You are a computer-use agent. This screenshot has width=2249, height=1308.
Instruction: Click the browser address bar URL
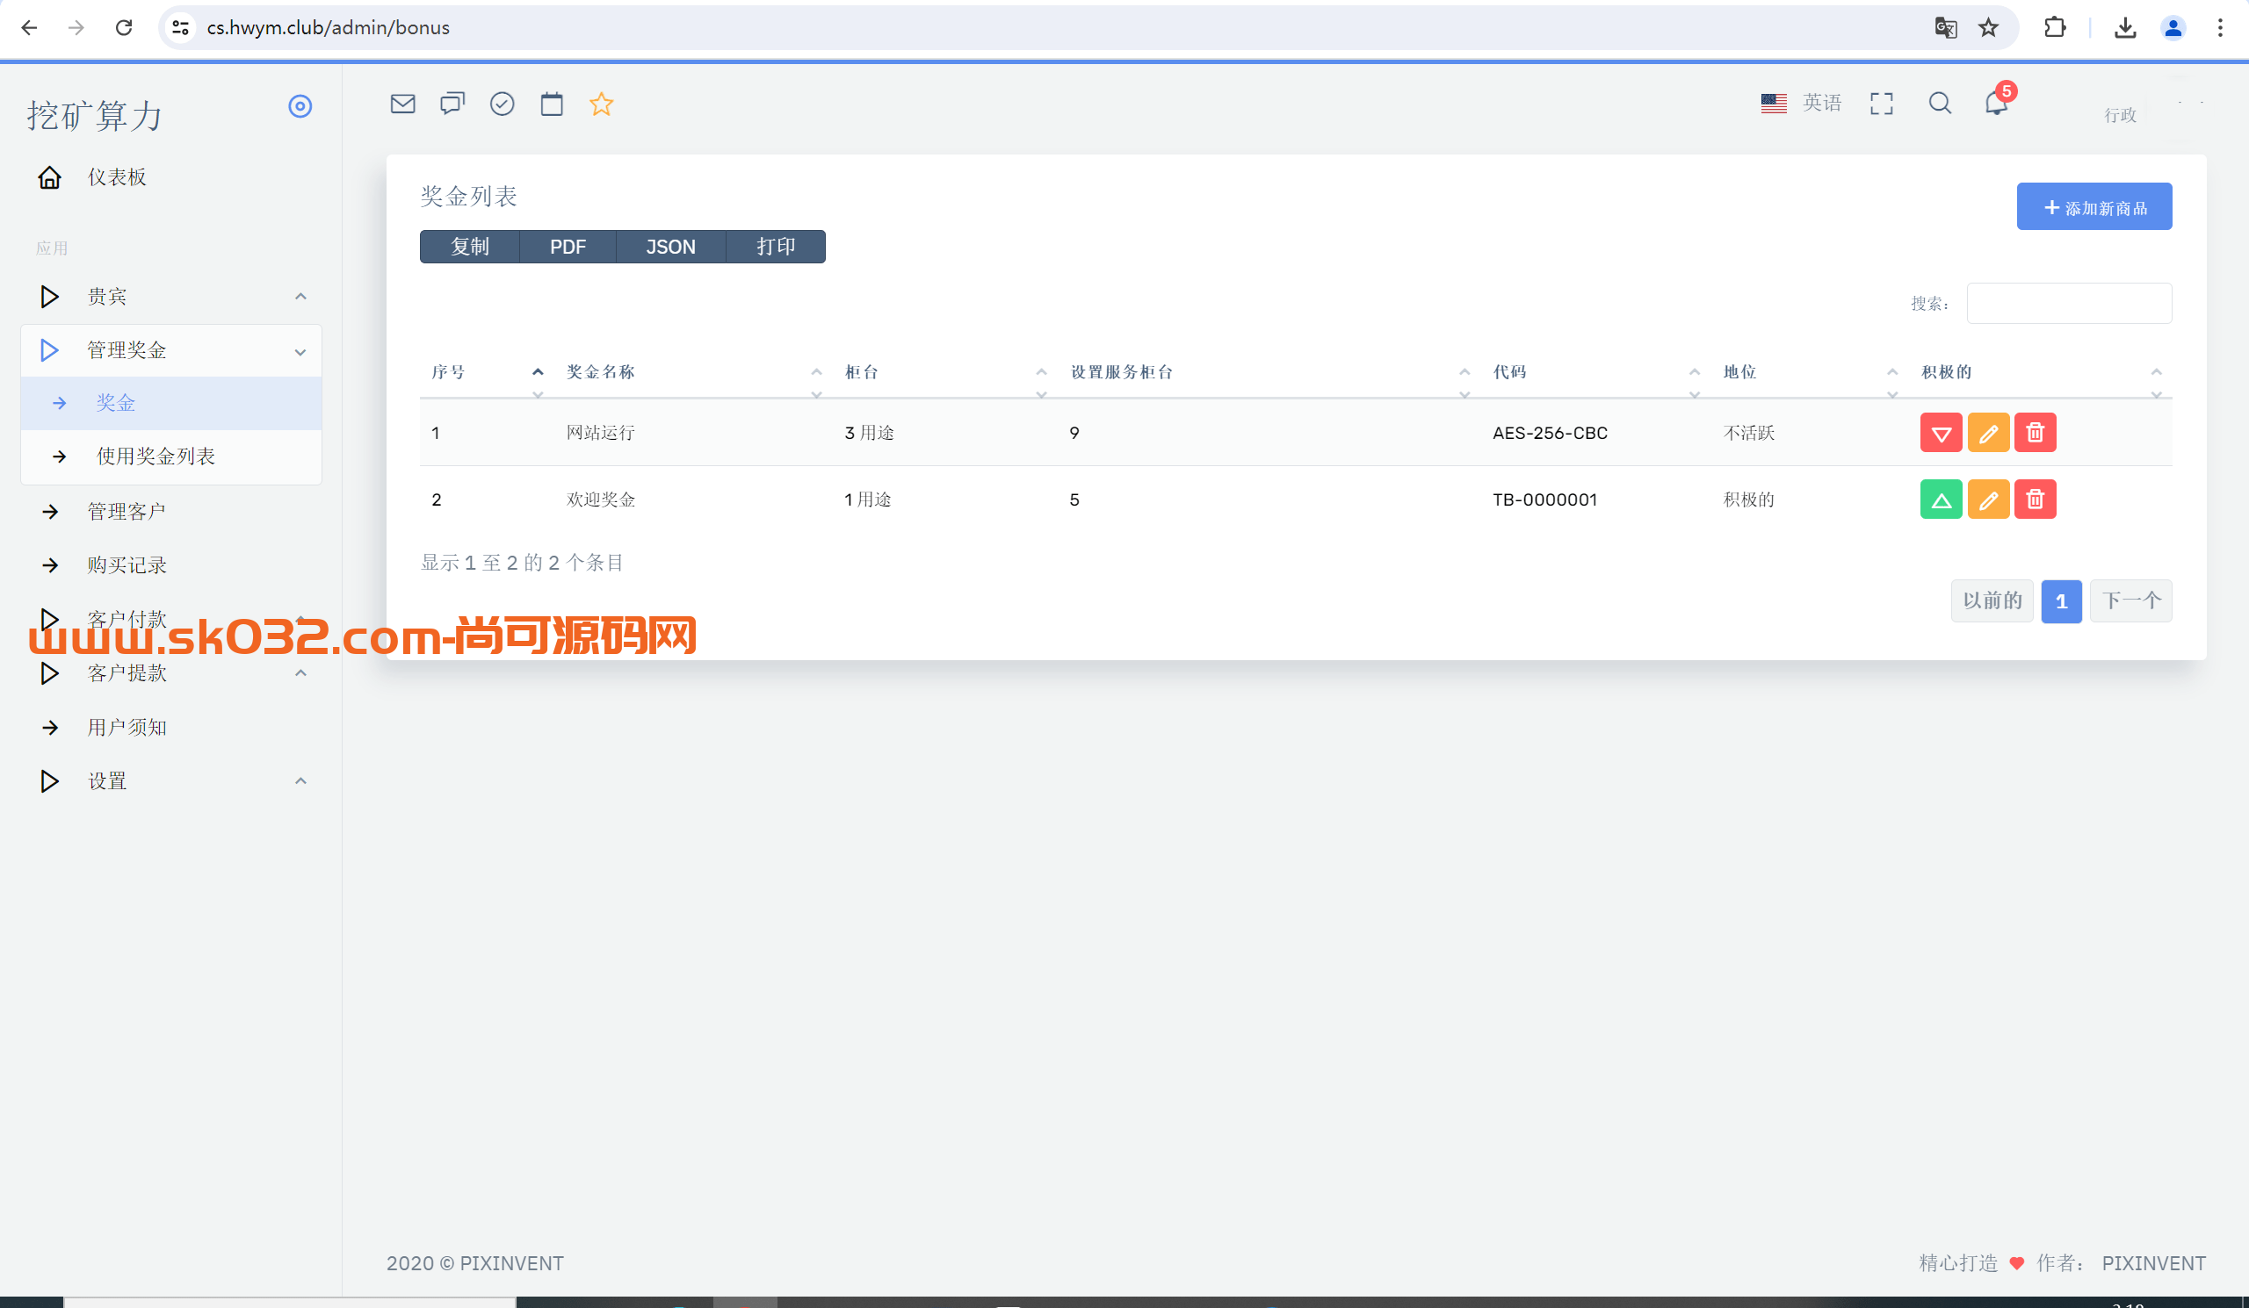tap(328, 27)
